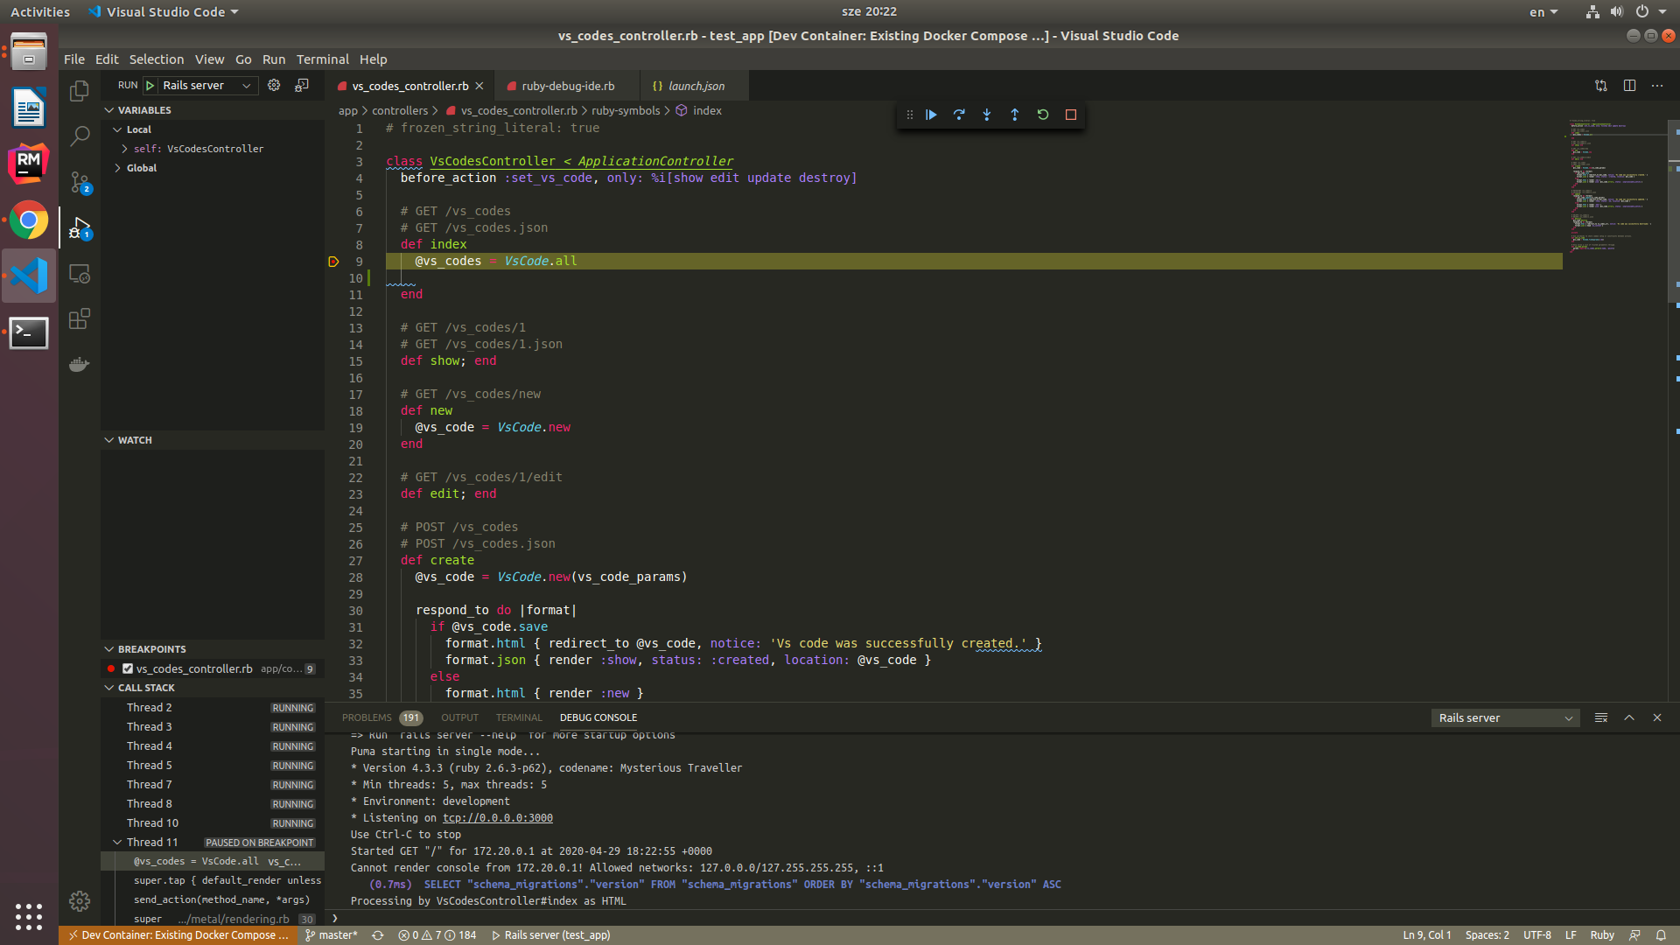
Task: Open the notifications bell in the status bar
Action: 1661,935
